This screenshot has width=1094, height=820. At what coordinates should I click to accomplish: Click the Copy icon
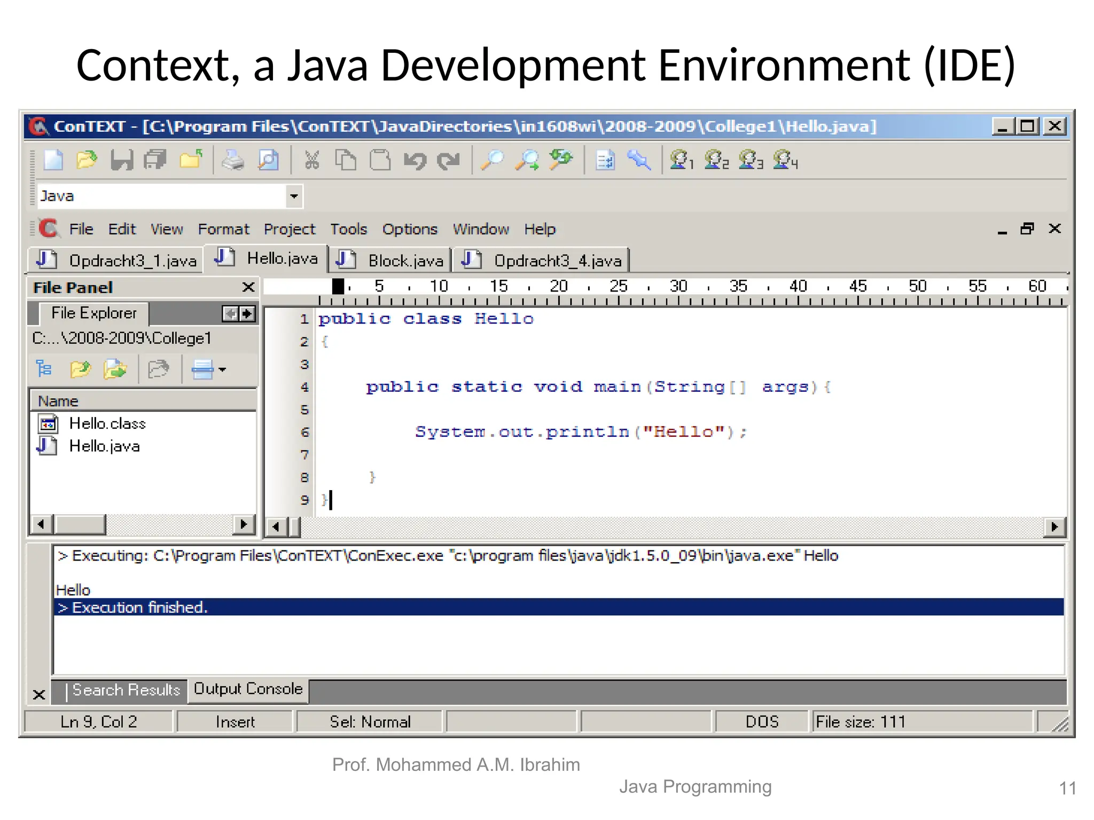[346, 160]
